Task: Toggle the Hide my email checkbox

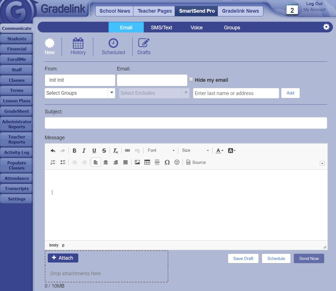Action: pyautogui.click(x=191, y=80)
